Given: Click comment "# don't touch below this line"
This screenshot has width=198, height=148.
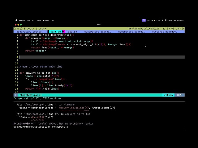Looking at the screenshot, I should pyautogui.click(x=41, y=67).
